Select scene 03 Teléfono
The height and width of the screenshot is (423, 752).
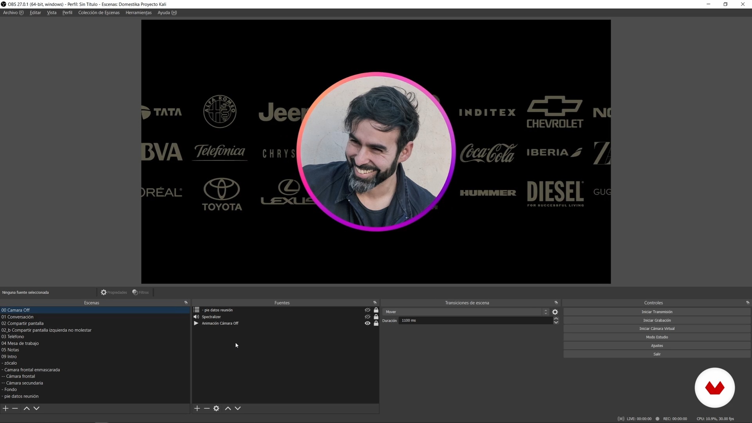tap(95, 336)
